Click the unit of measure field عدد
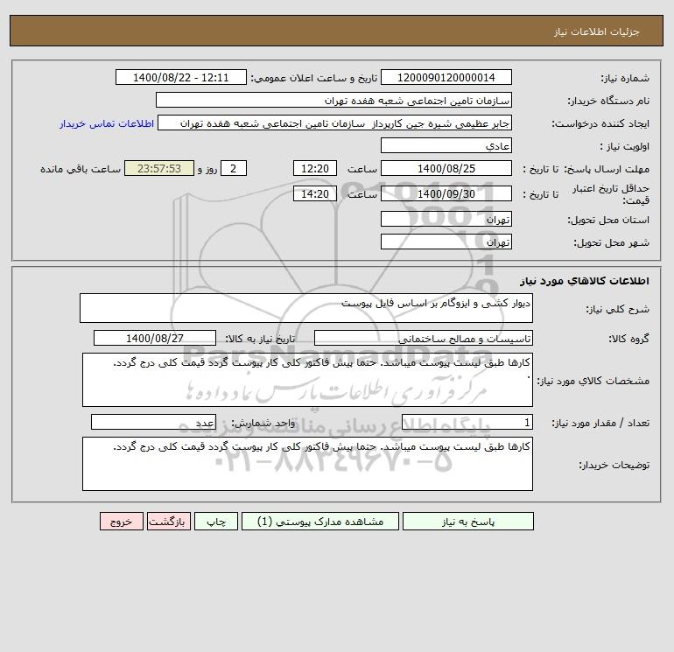The width and height of the screenshot is (674, 652). tap(153, 422)
